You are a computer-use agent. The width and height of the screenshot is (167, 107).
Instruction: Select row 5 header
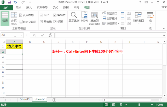click(x=3, y=67)
